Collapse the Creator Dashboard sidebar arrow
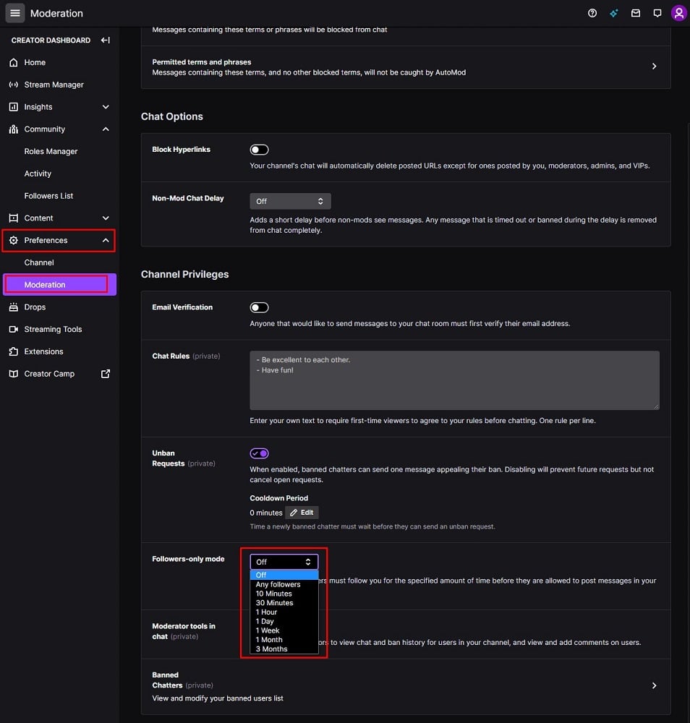 (106, 40)
